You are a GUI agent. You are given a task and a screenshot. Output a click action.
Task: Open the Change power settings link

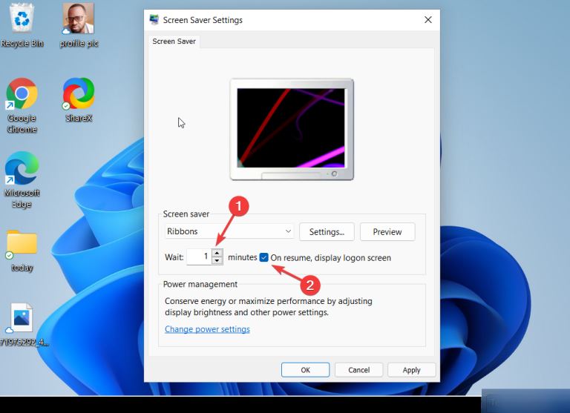point(207,329)
